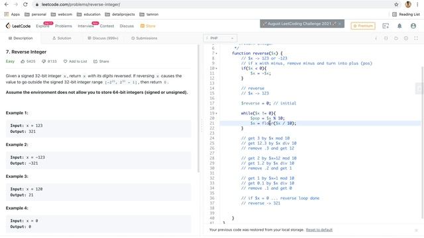Collapse code fold arrow at line 7

point(217,54)
